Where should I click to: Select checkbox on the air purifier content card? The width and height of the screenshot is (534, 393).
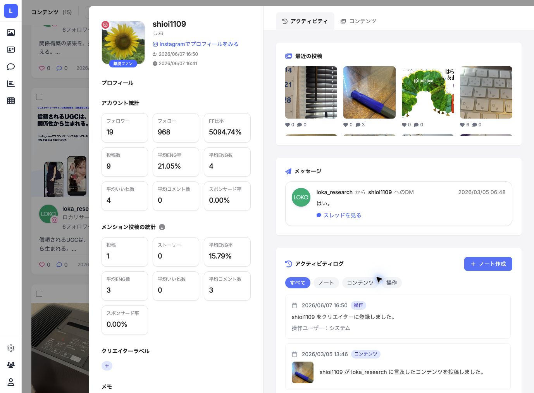[x=39, y=294]
